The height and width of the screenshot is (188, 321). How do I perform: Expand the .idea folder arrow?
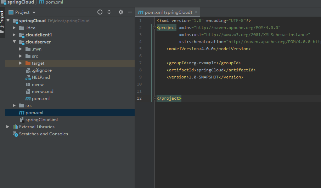tap(14, 28)
